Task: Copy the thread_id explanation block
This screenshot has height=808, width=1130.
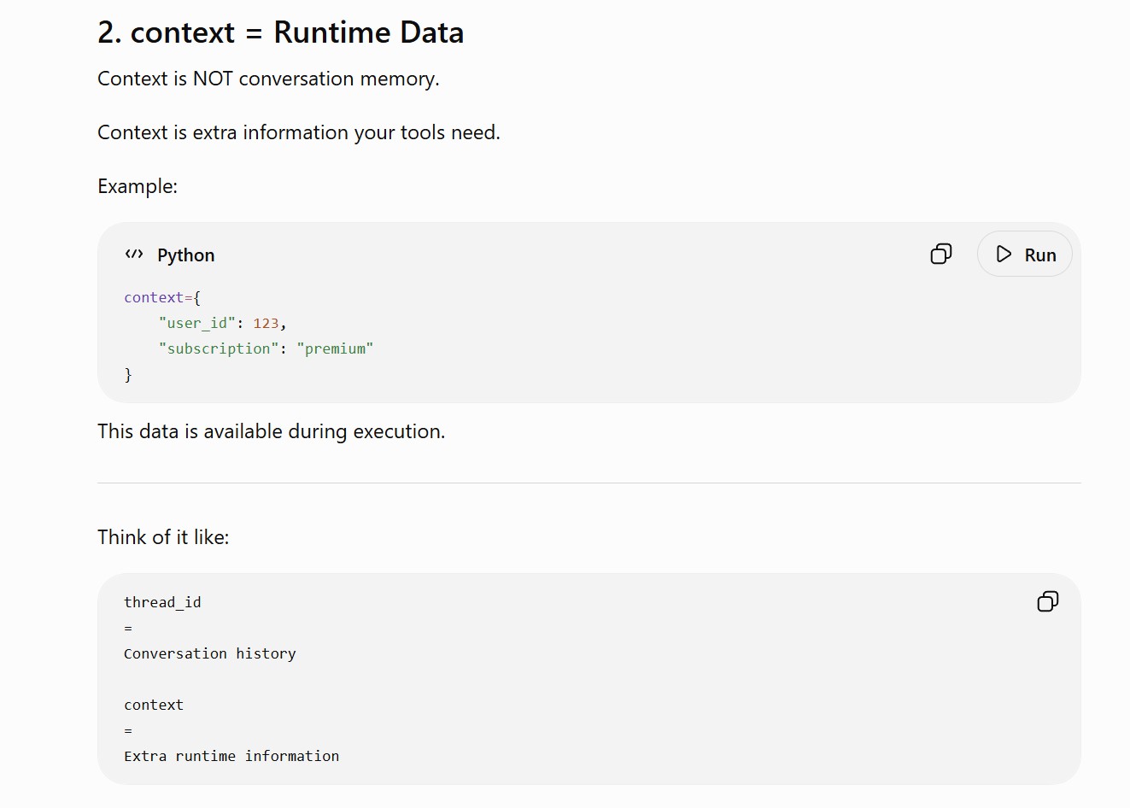Action: pos(1047,601)
